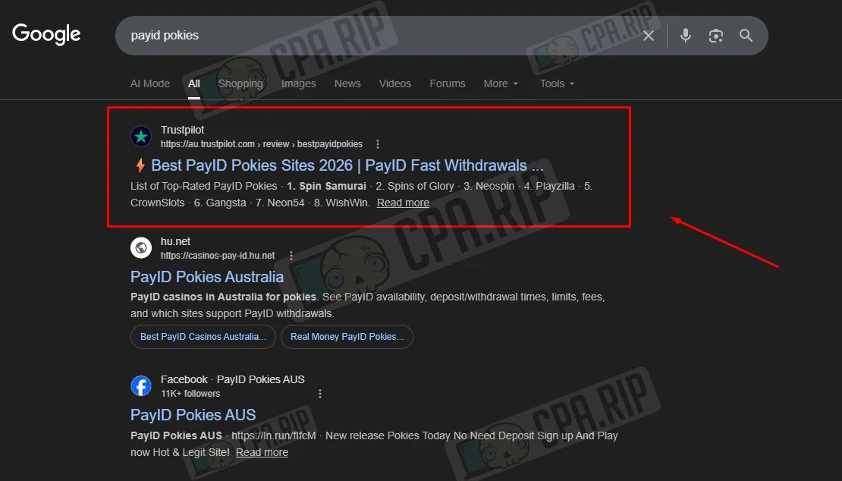Click the Trustpilot star favicon
This screenshot has width=842, height=481.
click(141, 137)
